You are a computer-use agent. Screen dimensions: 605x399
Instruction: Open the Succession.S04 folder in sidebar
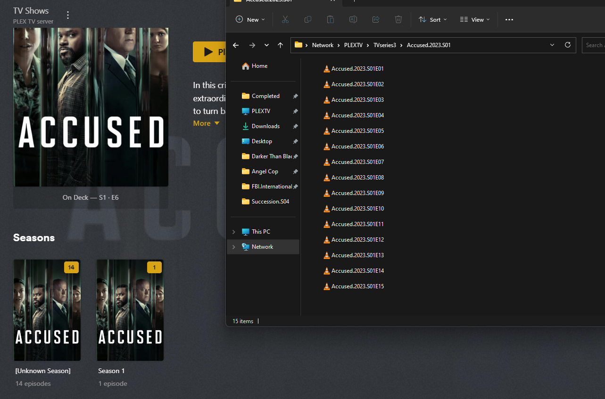(265, 202)
